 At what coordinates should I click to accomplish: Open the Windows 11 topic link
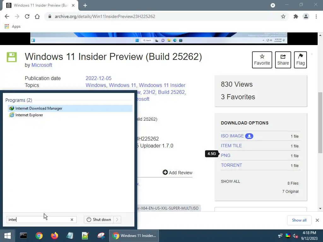click(122, 85)
